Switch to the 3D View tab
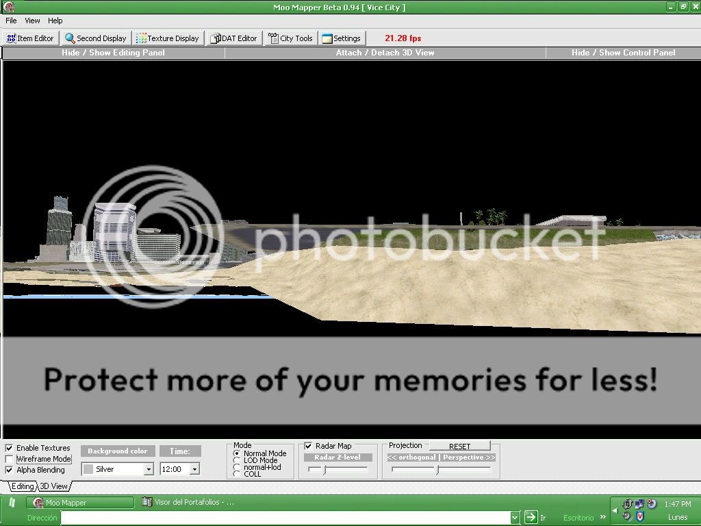The width and height of the screenshot is (701, 526). click(53, 486)
